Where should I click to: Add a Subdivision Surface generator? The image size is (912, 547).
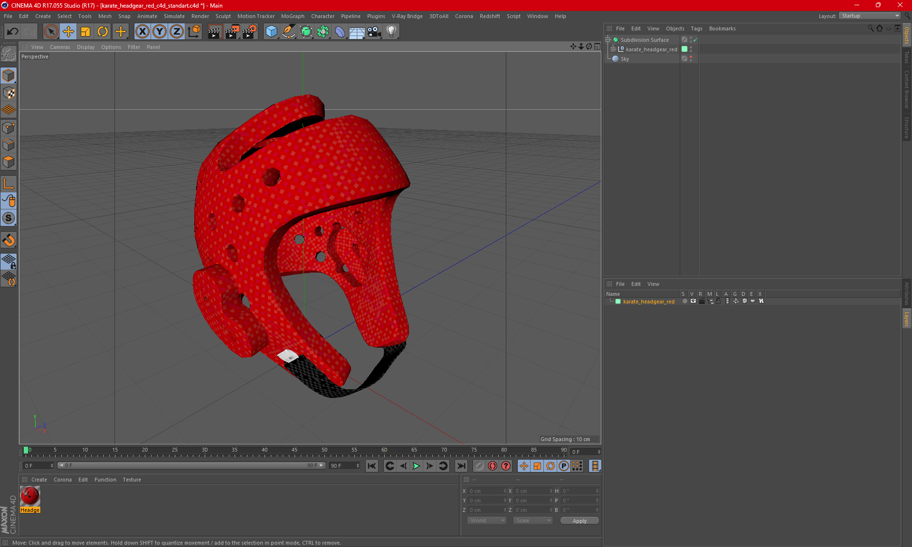(x=306, y=32)
